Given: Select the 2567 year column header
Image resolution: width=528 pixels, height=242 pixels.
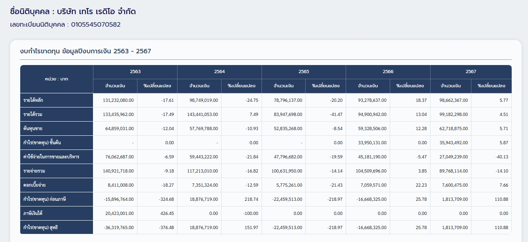Looking at the screenshot, I should click(471, 72).
